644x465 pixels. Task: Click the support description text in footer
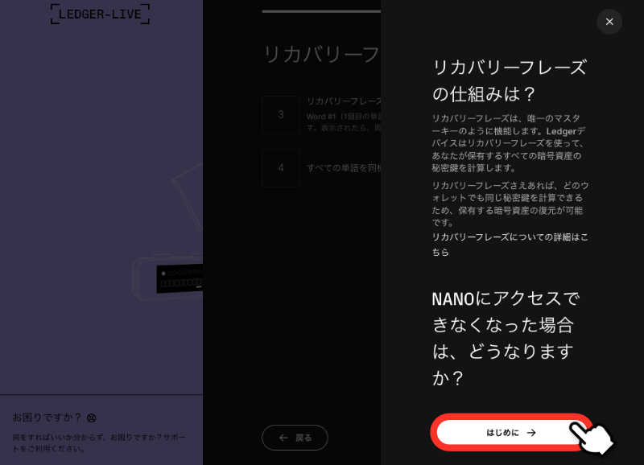click(99, 442)
